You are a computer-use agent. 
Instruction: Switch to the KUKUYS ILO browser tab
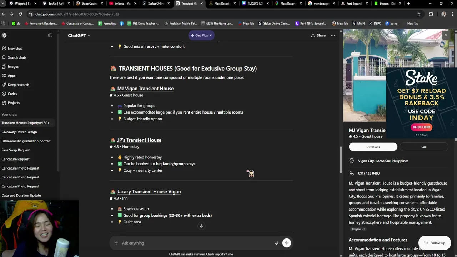coord(255,4)
